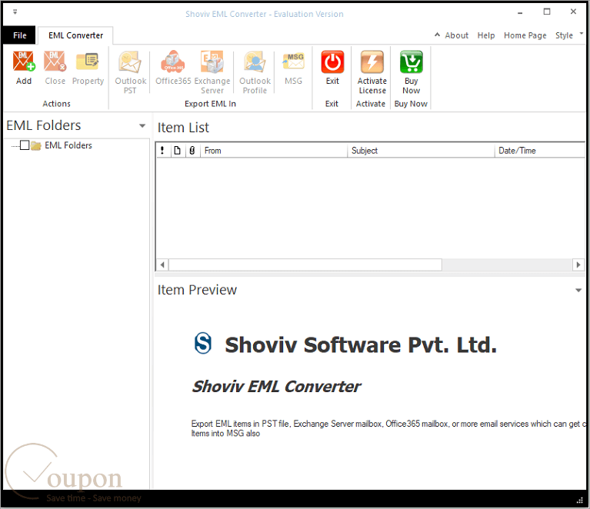Image resolution: width=590 pixels, height=509 pixels.
Task: Click the item list scroll left arrow
Action: (162, 264)
